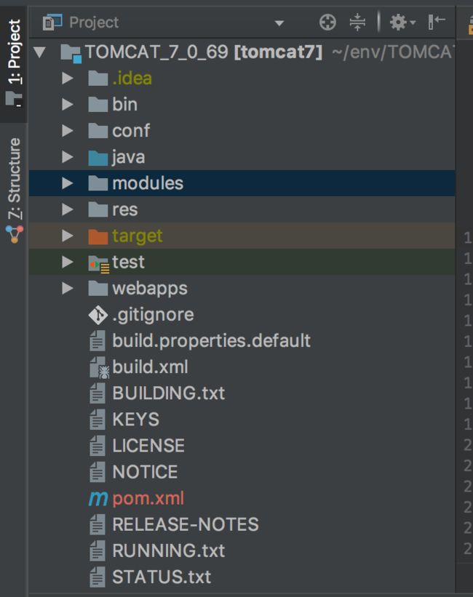This screenshot has height=597, width=473.
Task: Select the webapps folder name
Action: point(150,289)
